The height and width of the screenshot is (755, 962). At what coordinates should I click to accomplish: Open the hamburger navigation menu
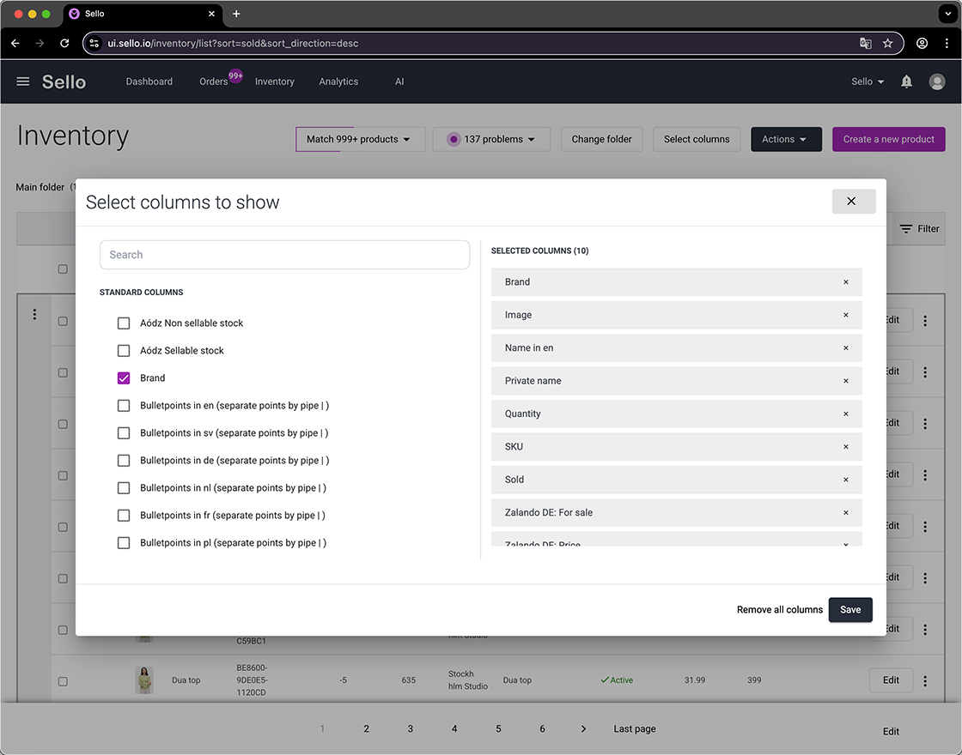(22, 82)
